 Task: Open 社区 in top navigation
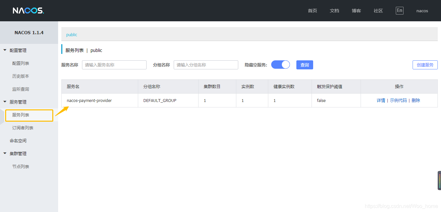click(378, 11)
